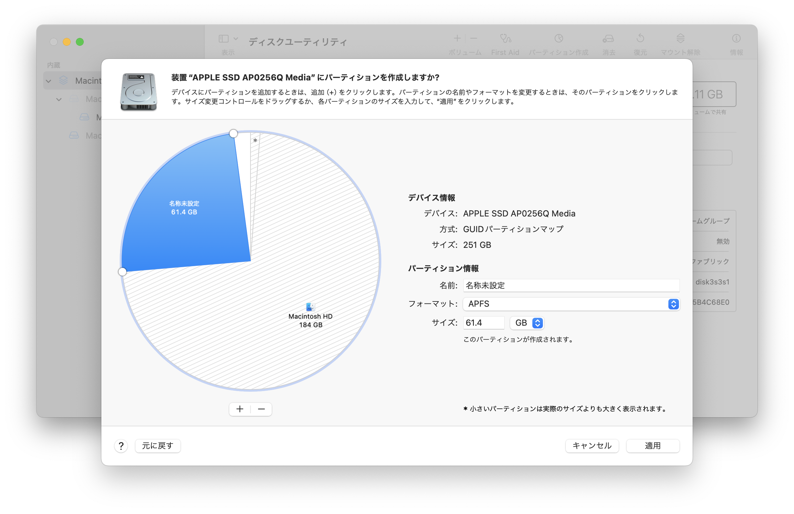The width and height of the screenshot is (794, 514).
Task: Click the パーティション作成 pie toolbar icon
Action: 559,39
